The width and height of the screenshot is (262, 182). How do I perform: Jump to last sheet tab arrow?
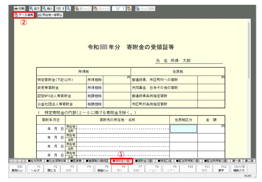pyautogui.click(x=23, y=161)
